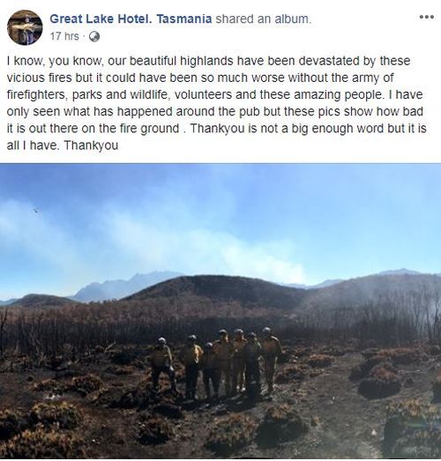Image resolution: width=441 pixels, height=461 pixels.
Task: Click the group of firefighters in the photo
Action: tap(216, 364)
